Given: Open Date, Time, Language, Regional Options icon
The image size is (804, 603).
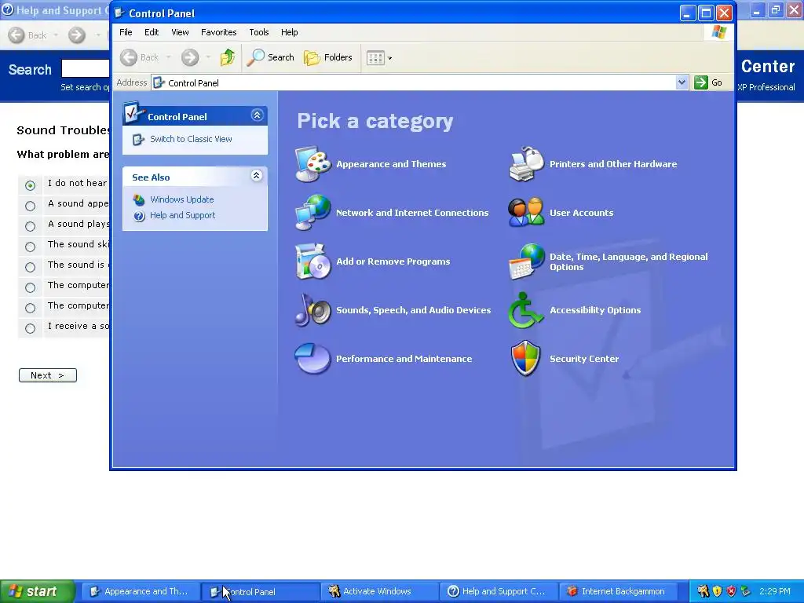Looking at the screenshot, I should coord(526,261).
